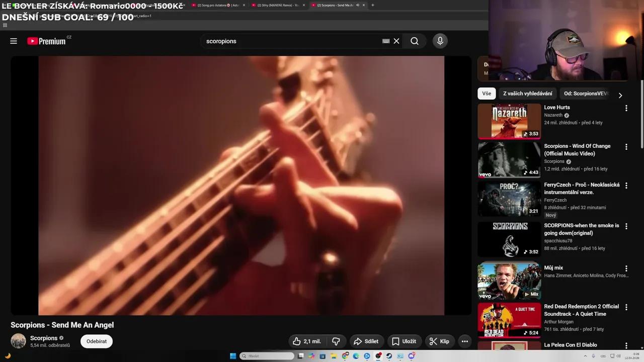
Task: Like the video (2,1 mil.)
Action: [307, 341]
